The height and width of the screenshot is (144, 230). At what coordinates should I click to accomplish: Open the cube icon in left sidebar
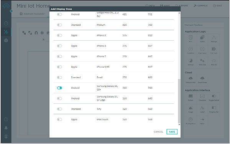click(x=6, y=40)
